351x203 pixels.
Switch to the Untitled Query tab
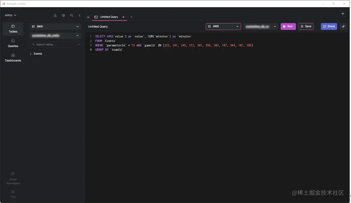109,17
